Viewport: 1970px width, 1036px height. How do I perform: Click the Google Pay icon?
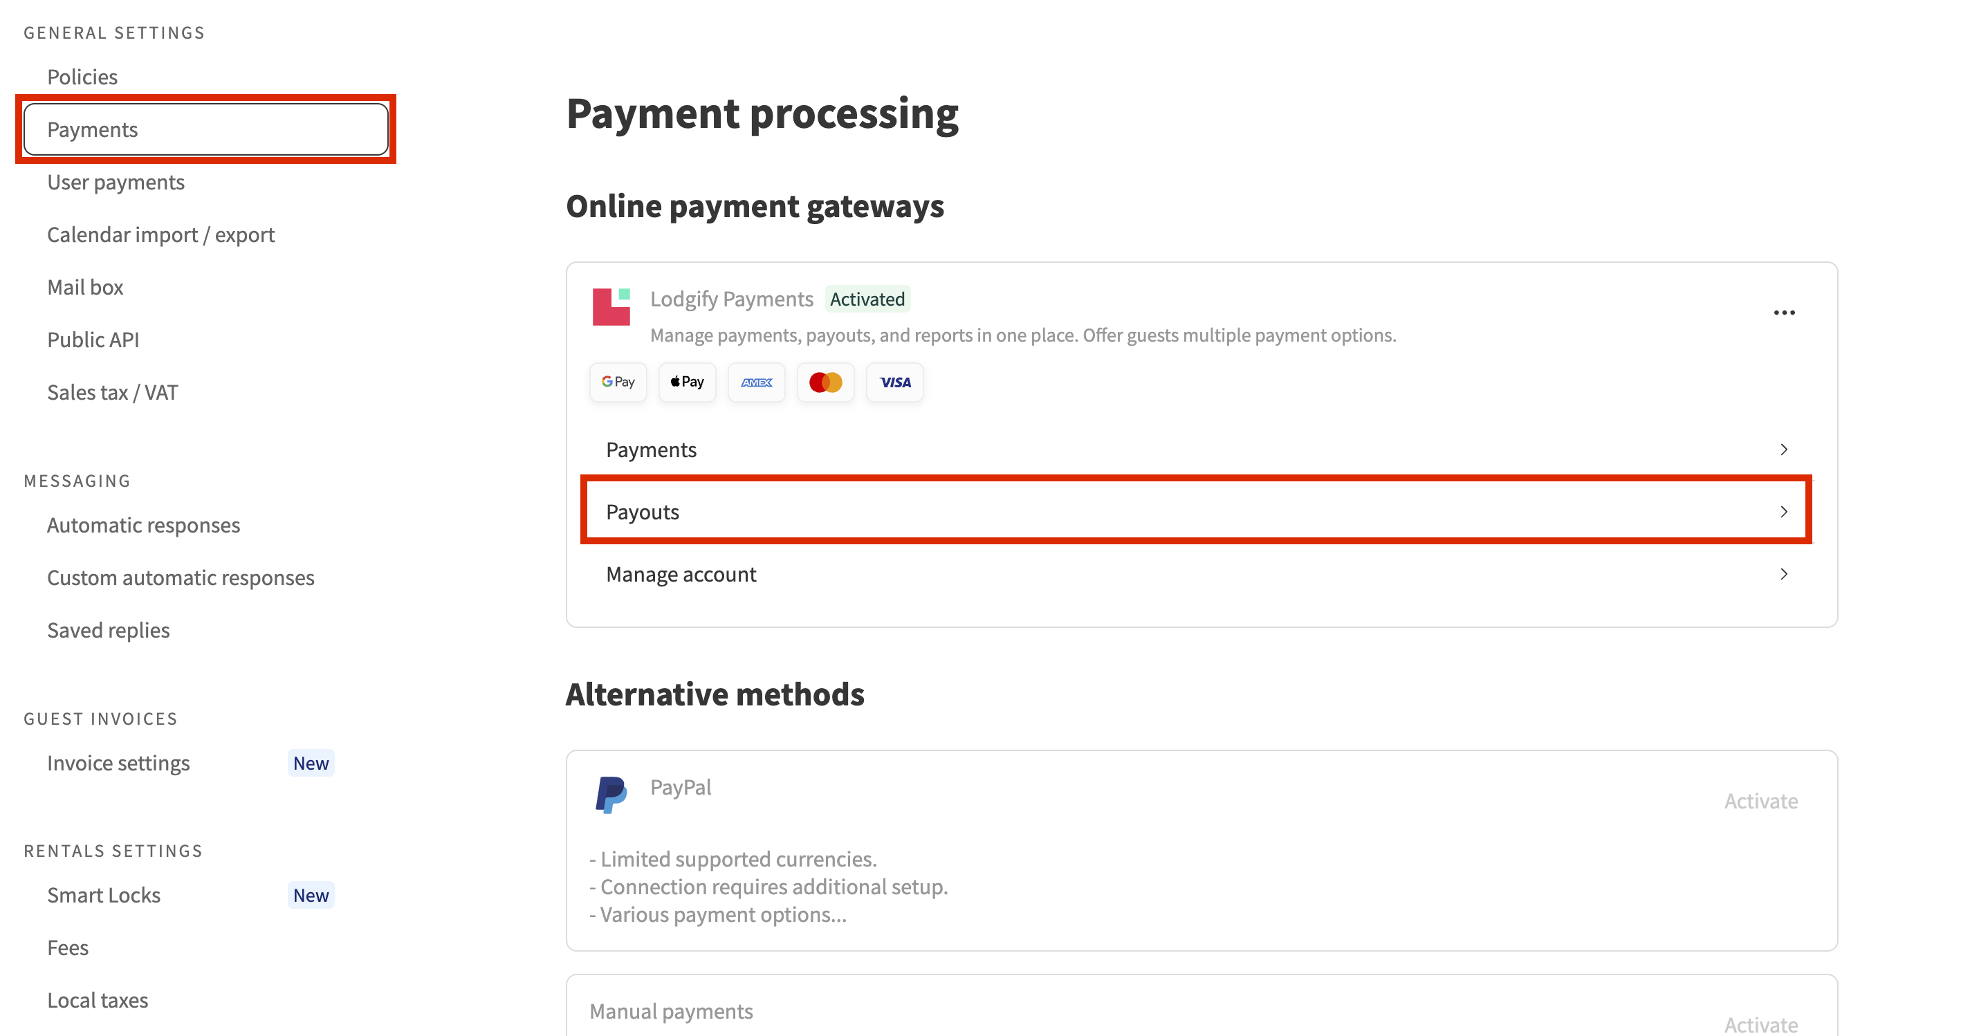coord(618,382)
